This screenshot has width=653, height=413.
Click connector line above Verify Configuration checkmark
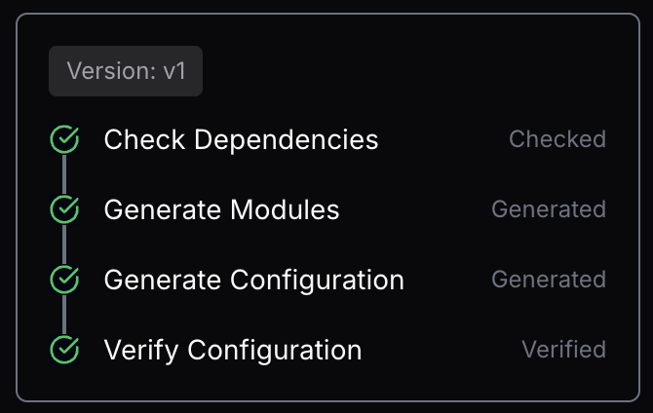tap(64, 315)
